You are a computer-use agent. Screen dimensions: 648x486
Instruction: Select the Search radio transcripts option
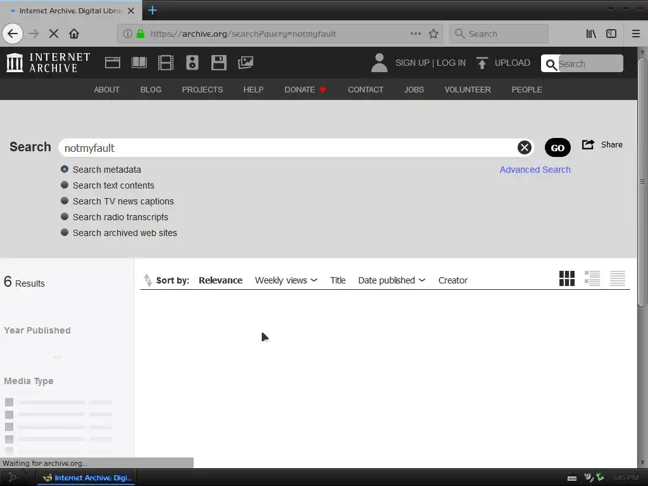(65, 216)
